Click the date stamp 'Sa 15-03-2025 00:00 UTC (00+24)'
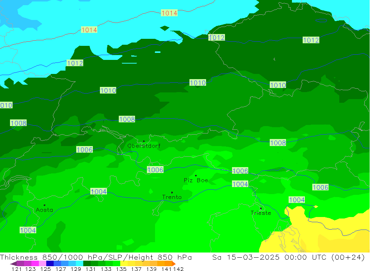This screenshot has height=271, width=370. point(288,257)
